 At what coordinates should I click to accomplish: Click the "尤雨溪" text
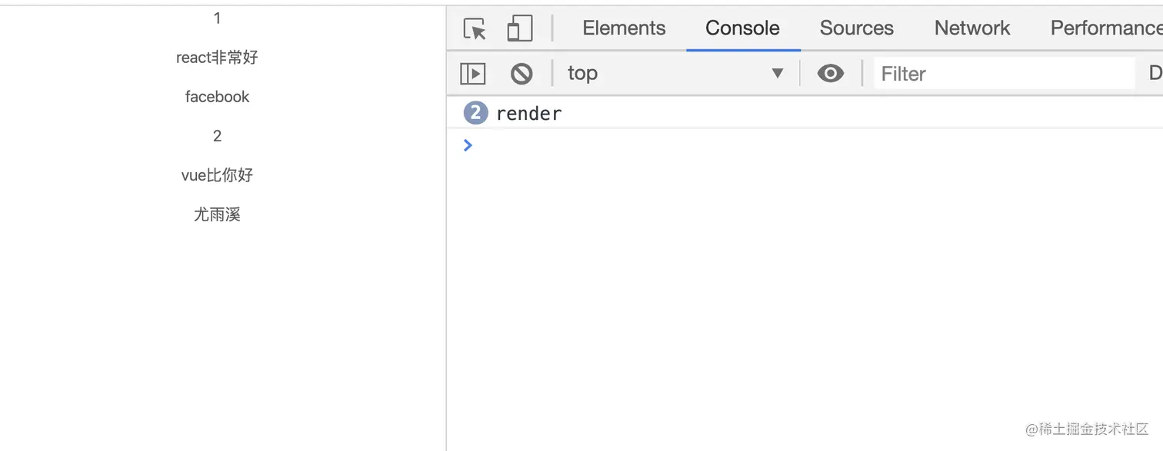[x=217, y=214]
